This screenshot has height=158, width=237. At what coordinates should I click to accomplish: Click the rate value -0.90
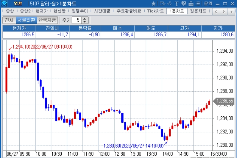click(x=94, y=35)
